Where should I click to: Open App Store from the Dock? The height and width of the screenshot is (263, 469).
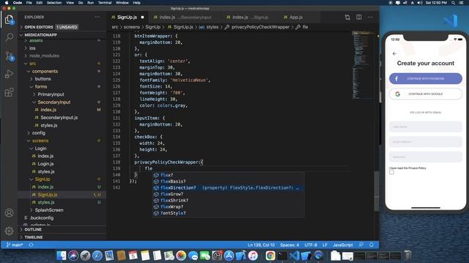(229, 256)
